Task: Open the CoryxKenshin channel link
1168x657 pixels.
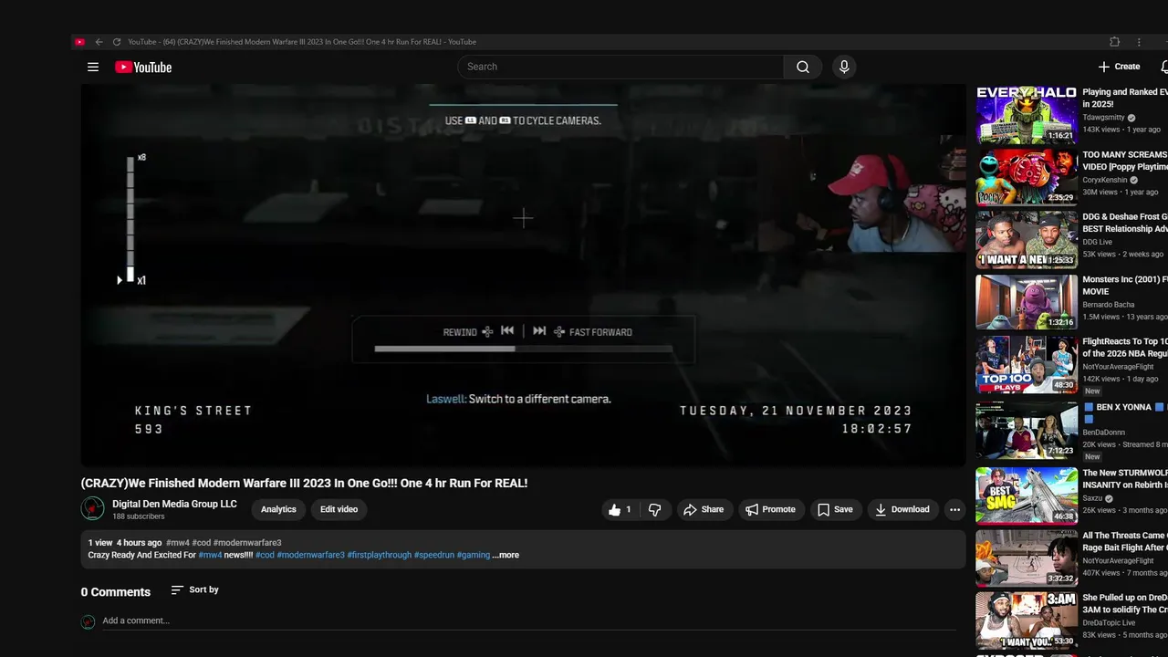Action: pos(1105,180)
